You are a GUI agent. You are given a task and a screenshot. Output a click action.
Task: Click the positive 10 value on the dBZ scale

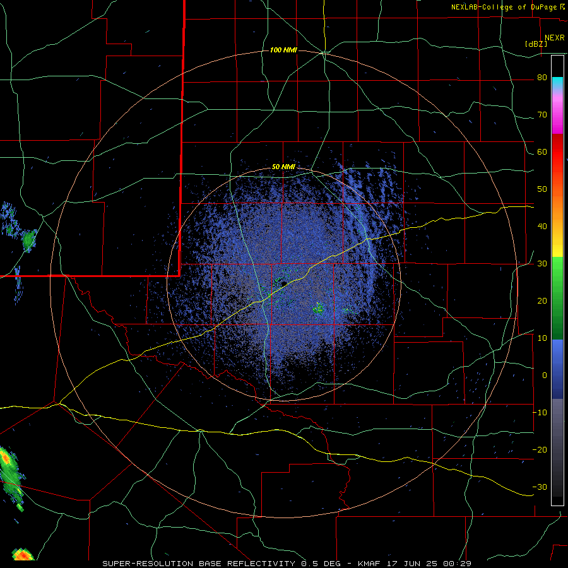pos(542,338)
